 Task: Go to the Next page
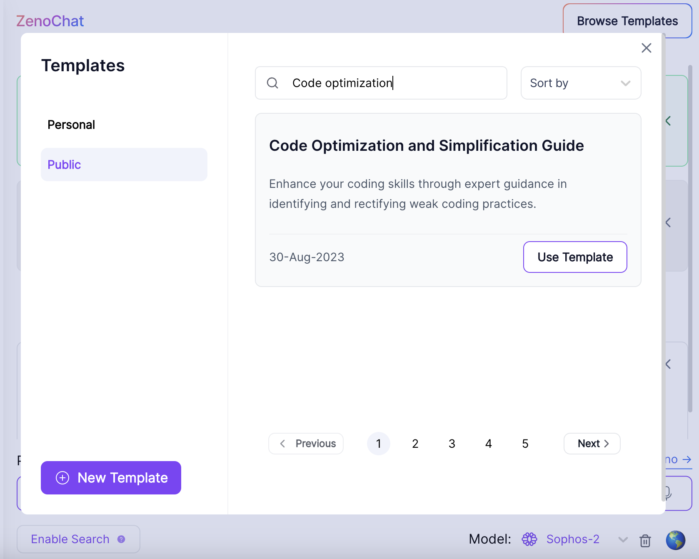click(x=592, y=444)
